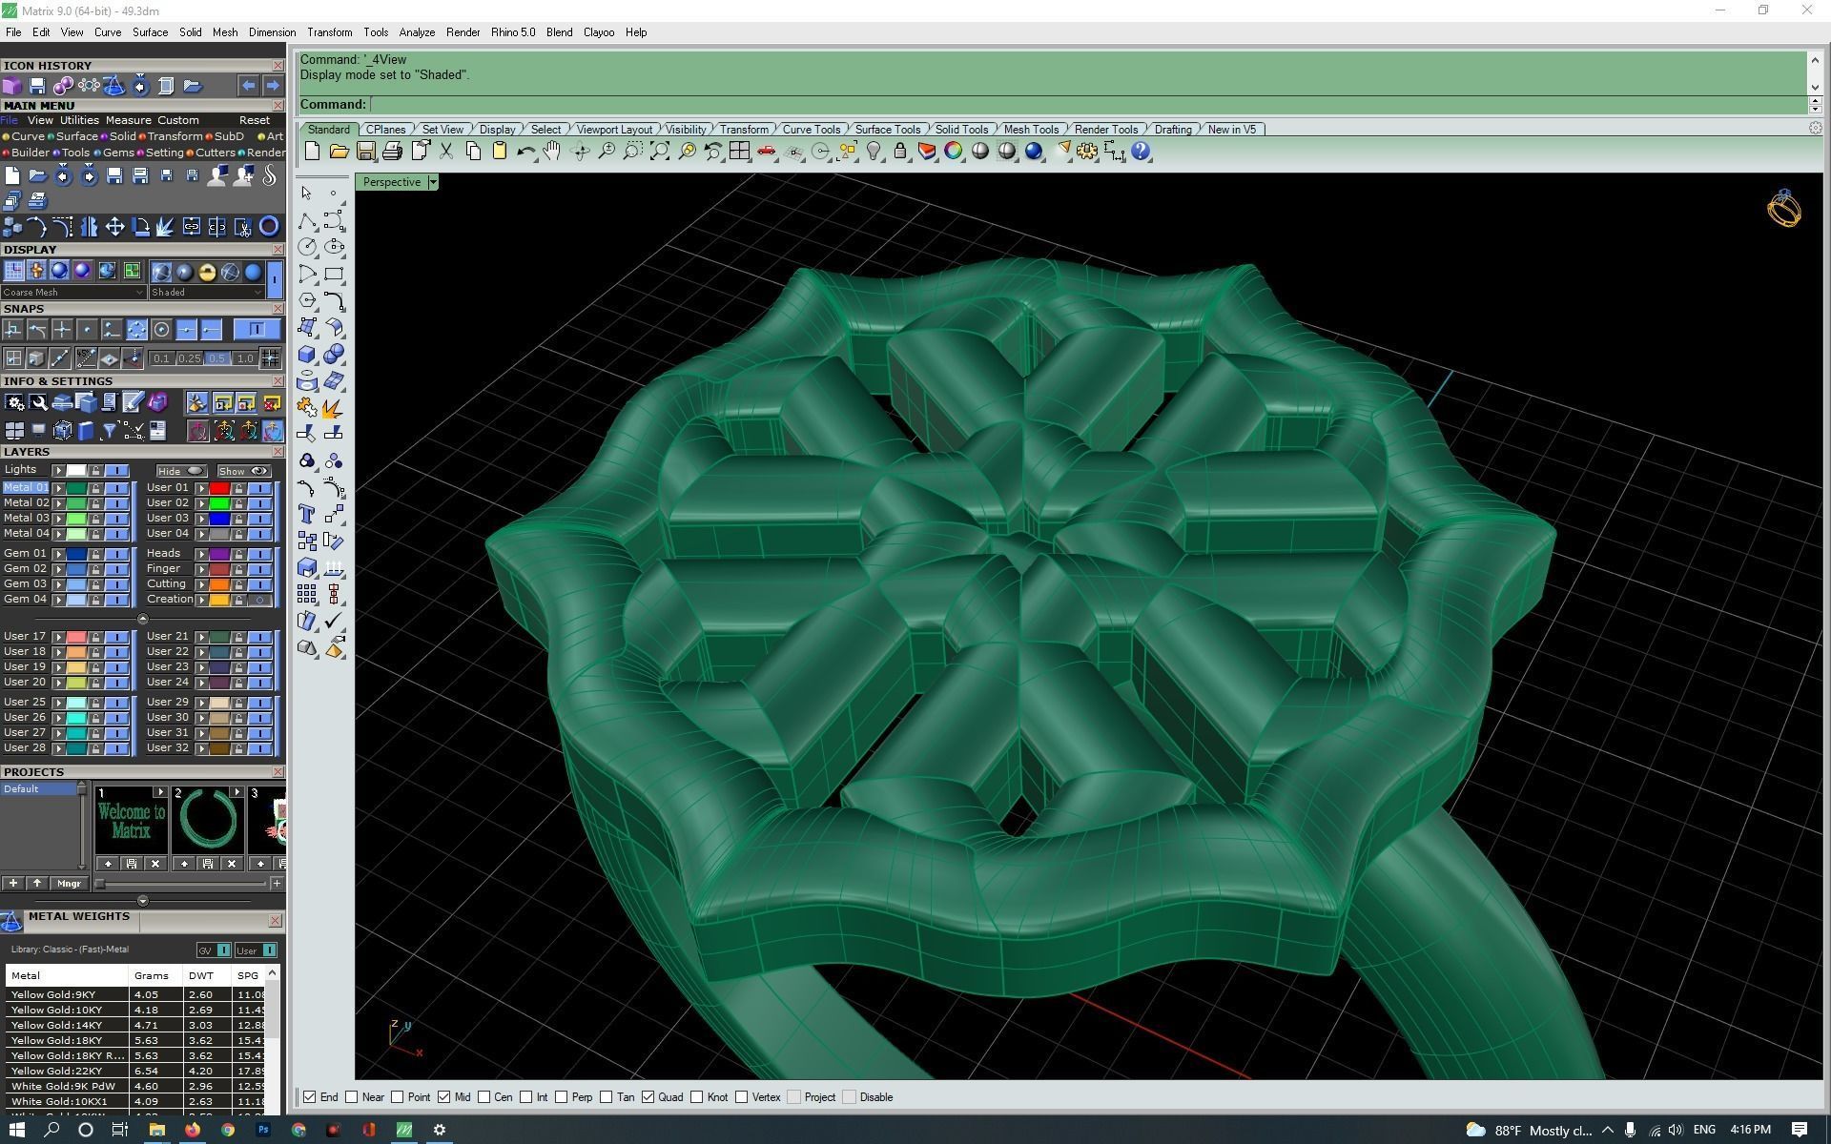Click the Mngr button in Projects

pos(69,884)
